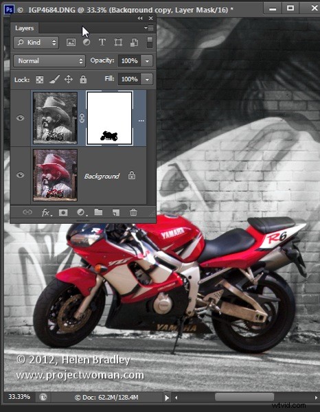Create a new layer icon

pos(116,212)
